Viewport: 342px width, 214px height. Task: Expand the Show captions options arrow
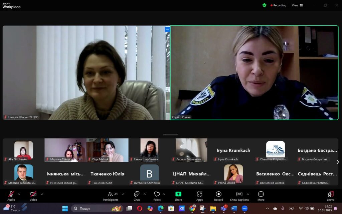pos(248,194)
